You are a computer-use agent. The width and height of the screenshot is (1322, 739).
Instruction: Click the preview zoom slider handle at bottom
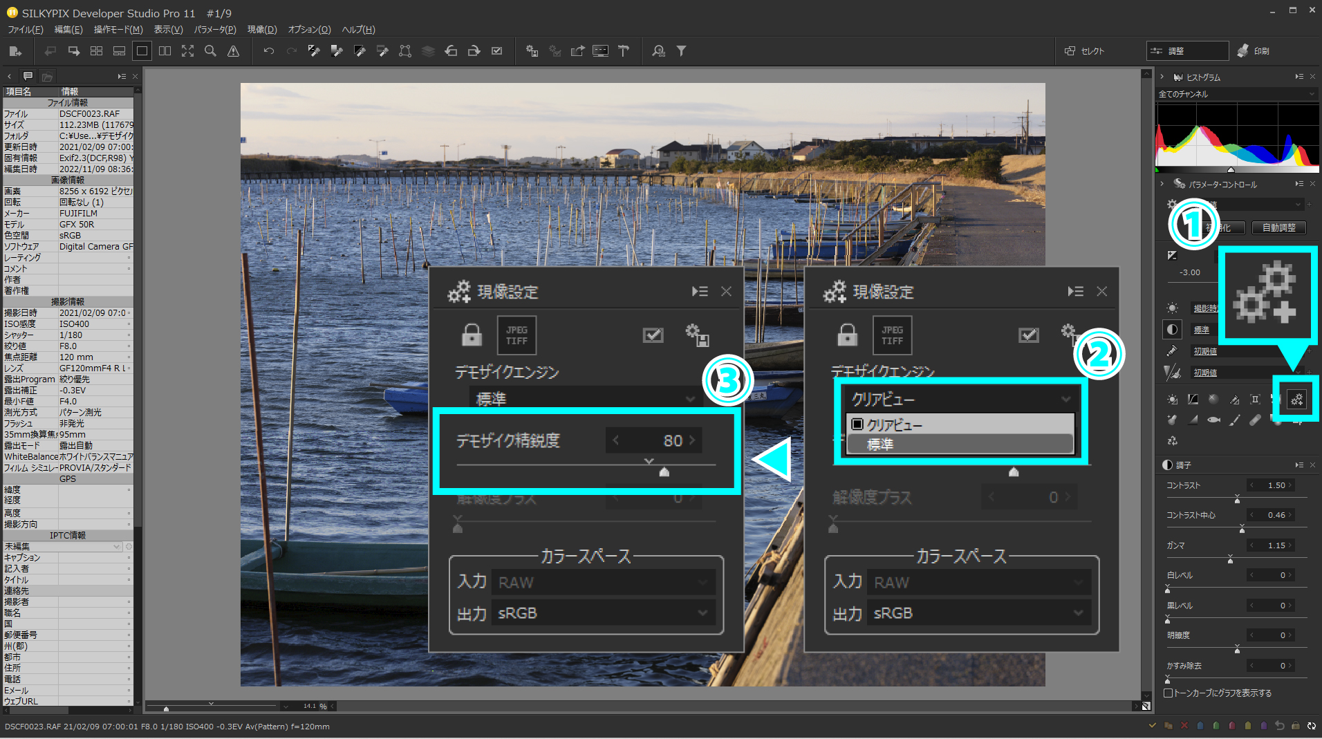click(x=166, y=709)
